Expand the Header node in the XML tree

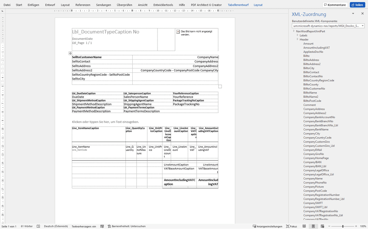(x=298, y=39)
